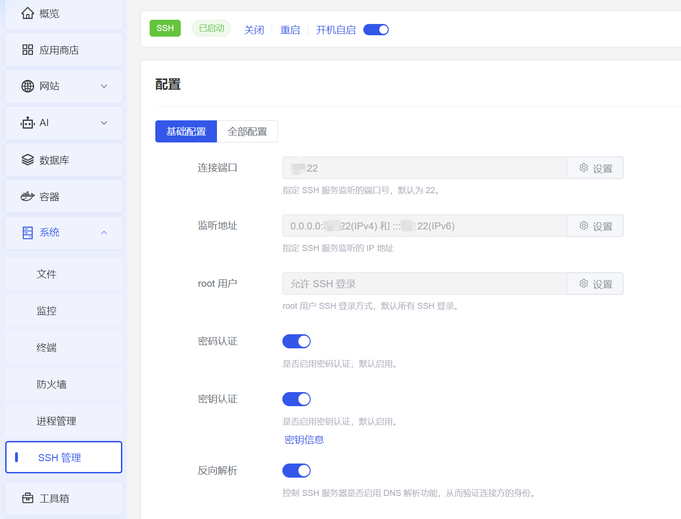681x519 pixels.
Task: Disable the 密码认证 toggle
Action: click(296, 341)
